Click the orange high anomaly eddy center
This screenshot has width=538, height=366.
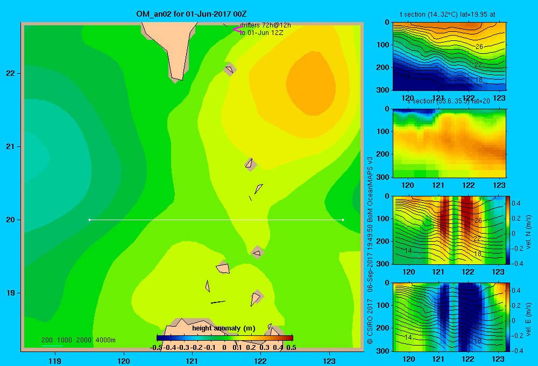point(311,83)
